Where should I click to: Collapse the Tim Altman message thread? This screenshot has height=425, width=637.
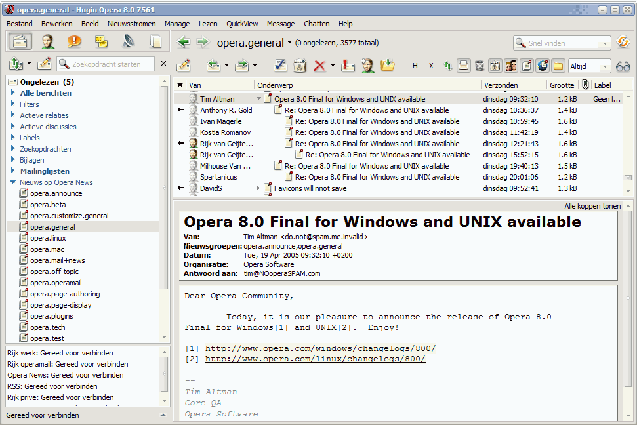tap(259, 99)
